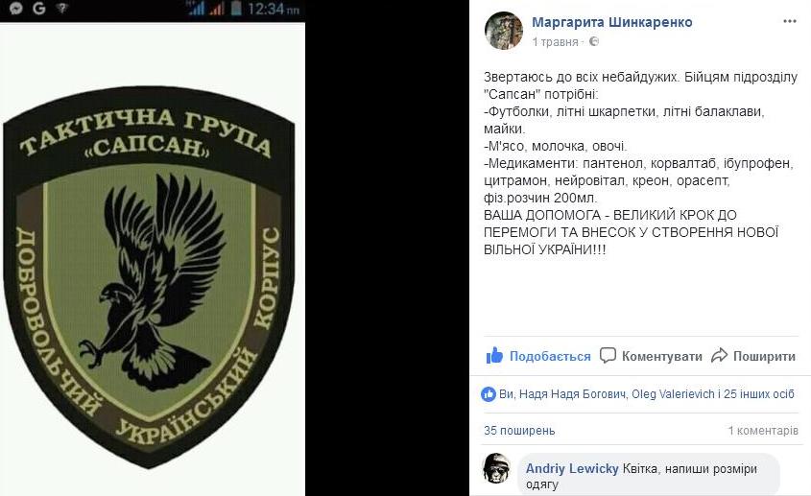This screenshot has height=496, width=811.
Task: Click the Поширити share arrow icon
Action: pos(720,355)
